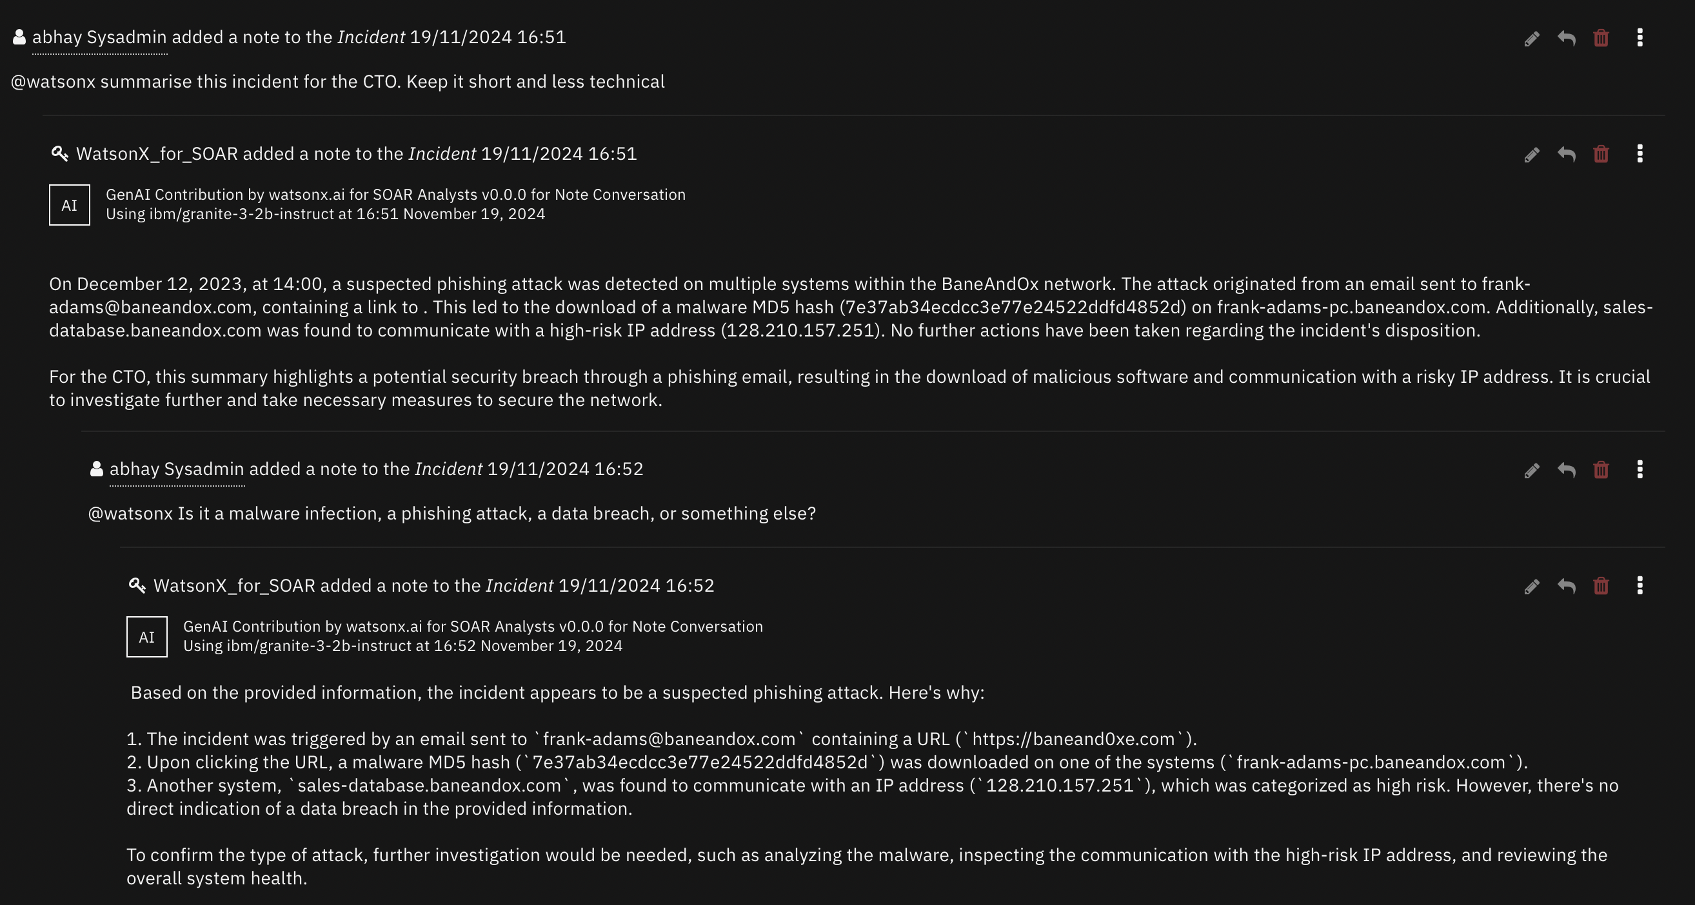
Task: Edit WatsonX_for_SOAR's 16:52 phishing analysis note
Action: coord(1532,586)
